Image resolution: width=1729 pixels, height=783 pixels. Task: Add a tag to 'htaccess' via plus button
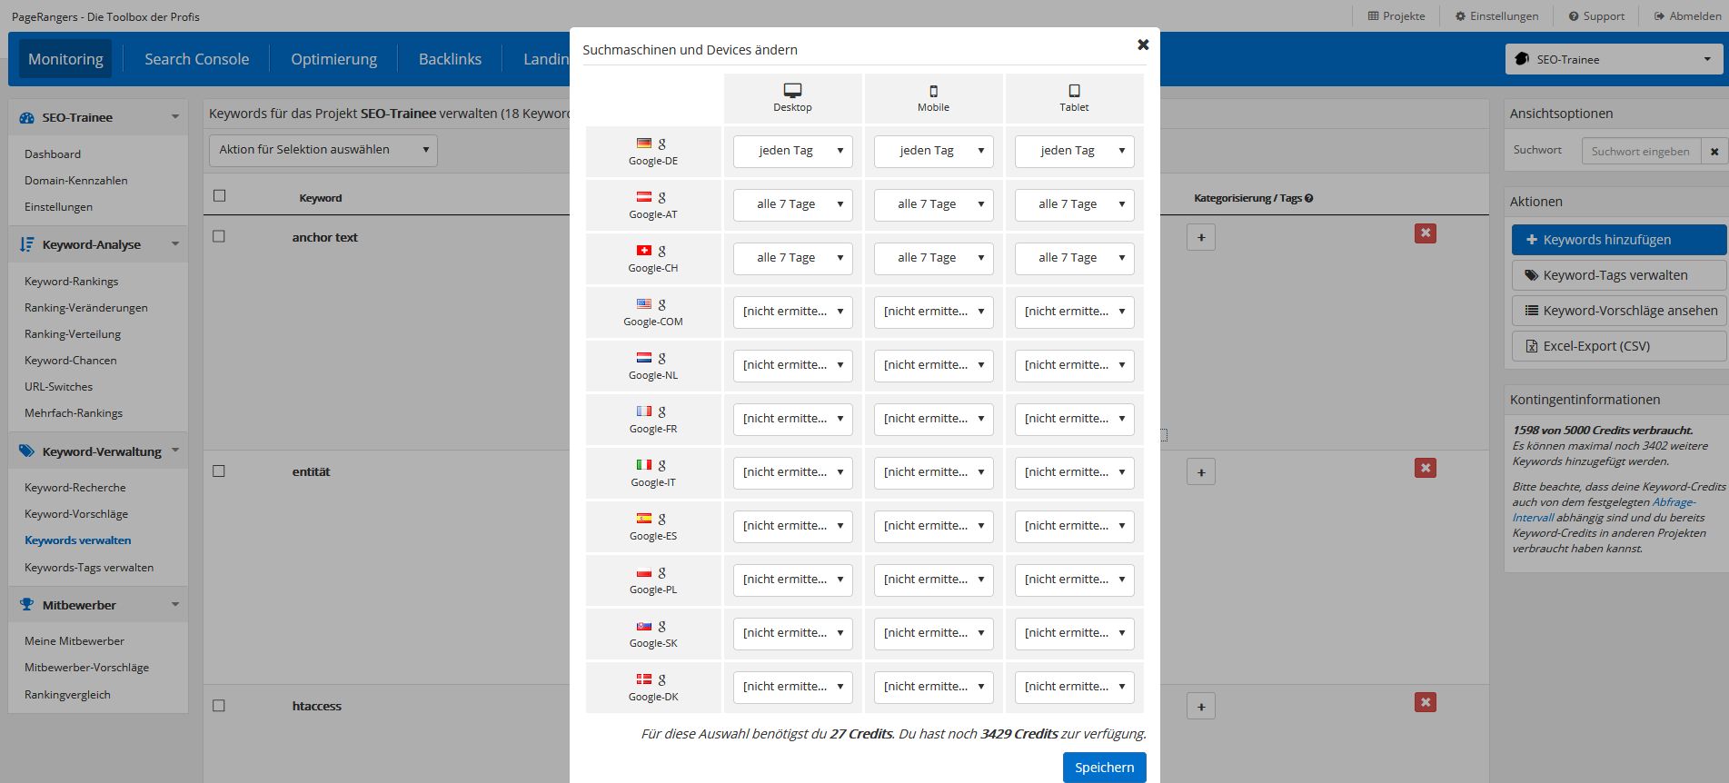coord(1201,707)
